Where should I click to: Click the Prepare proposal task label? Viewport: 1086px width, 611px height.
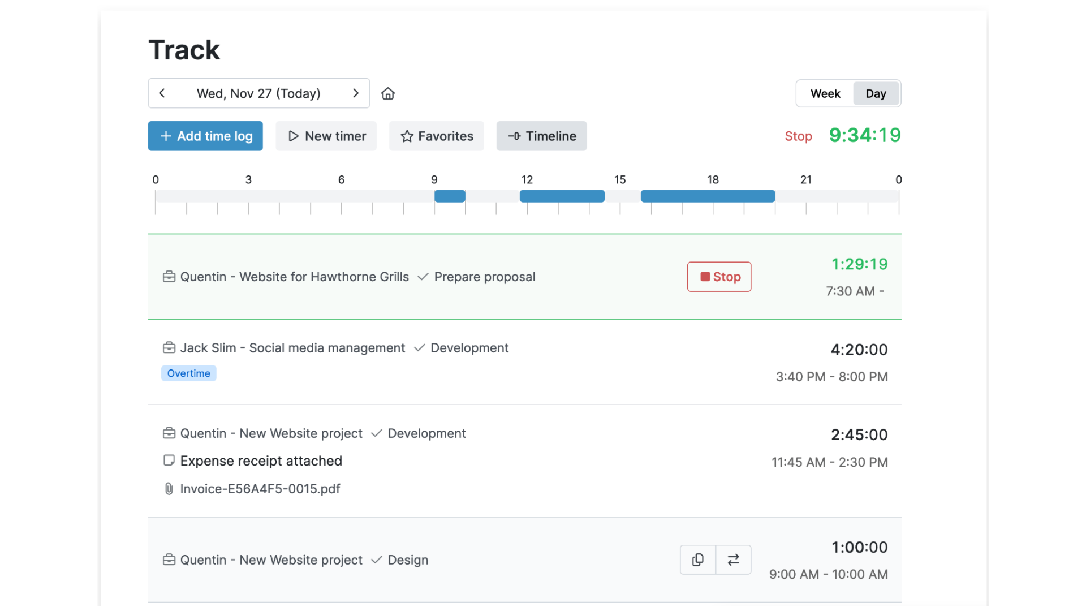[x=485, y=277]
